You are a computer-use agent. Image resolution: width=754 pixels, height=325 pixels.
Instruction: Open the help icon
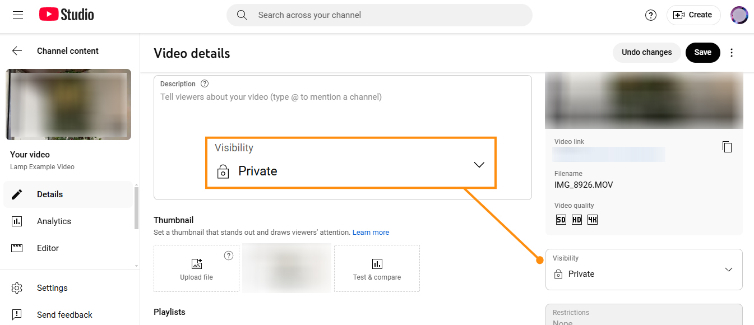[x=650, y=15]
